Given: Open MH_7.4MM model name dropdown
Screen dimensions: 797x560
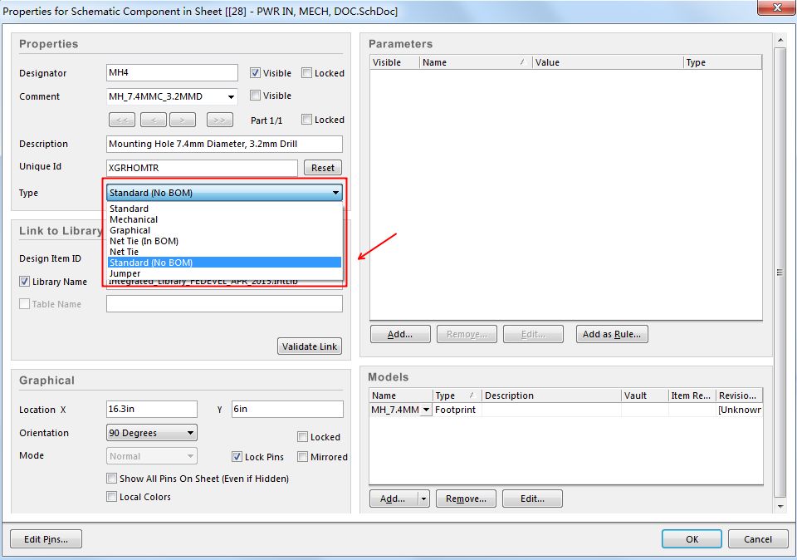Looking at the screenshot, I should point(426,410).
